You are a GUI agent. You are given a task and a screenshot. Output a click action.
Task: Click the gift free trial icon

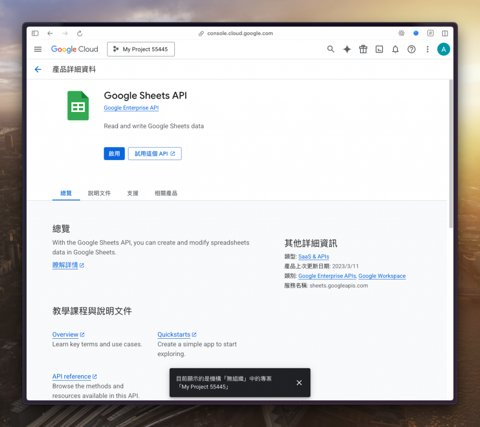click(x=363, y=49)
